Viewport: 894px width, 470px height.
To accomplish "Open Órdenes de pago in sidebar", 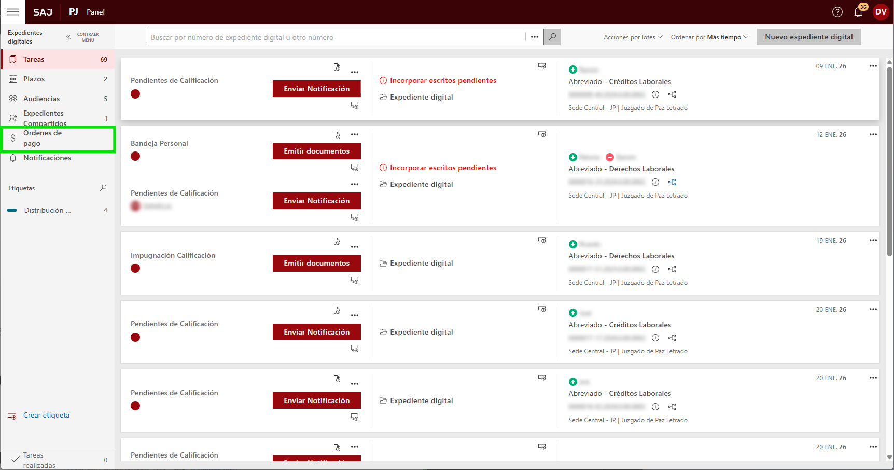I will [43, 138].
